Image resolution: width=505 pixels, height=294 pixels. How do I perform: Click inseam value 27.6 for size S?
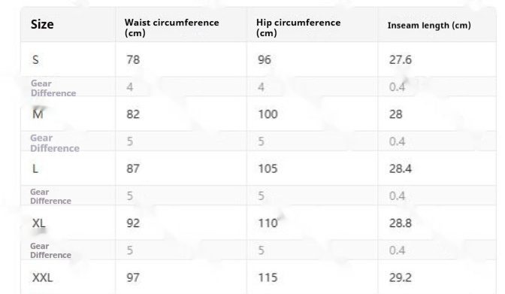[x=401, y=59]
